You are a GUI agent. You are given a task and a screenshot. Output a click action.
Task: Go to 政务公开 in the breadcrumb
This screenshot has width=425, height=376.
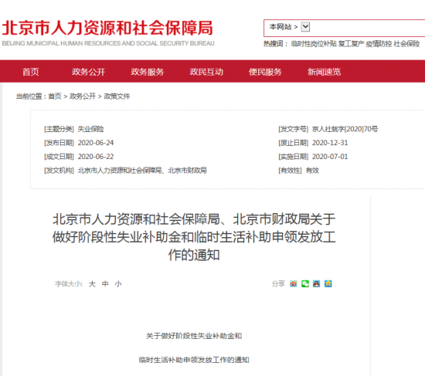[x=83, y=97]
